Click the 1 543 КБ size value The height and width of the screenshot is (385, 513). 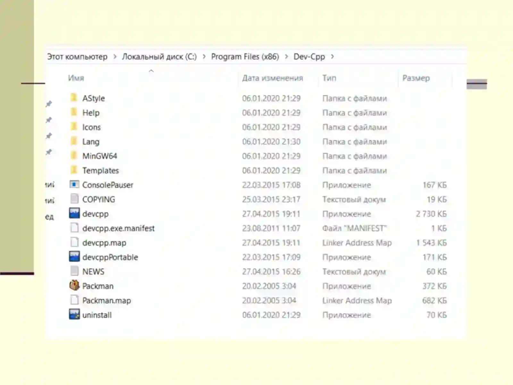tap(432, 243)
